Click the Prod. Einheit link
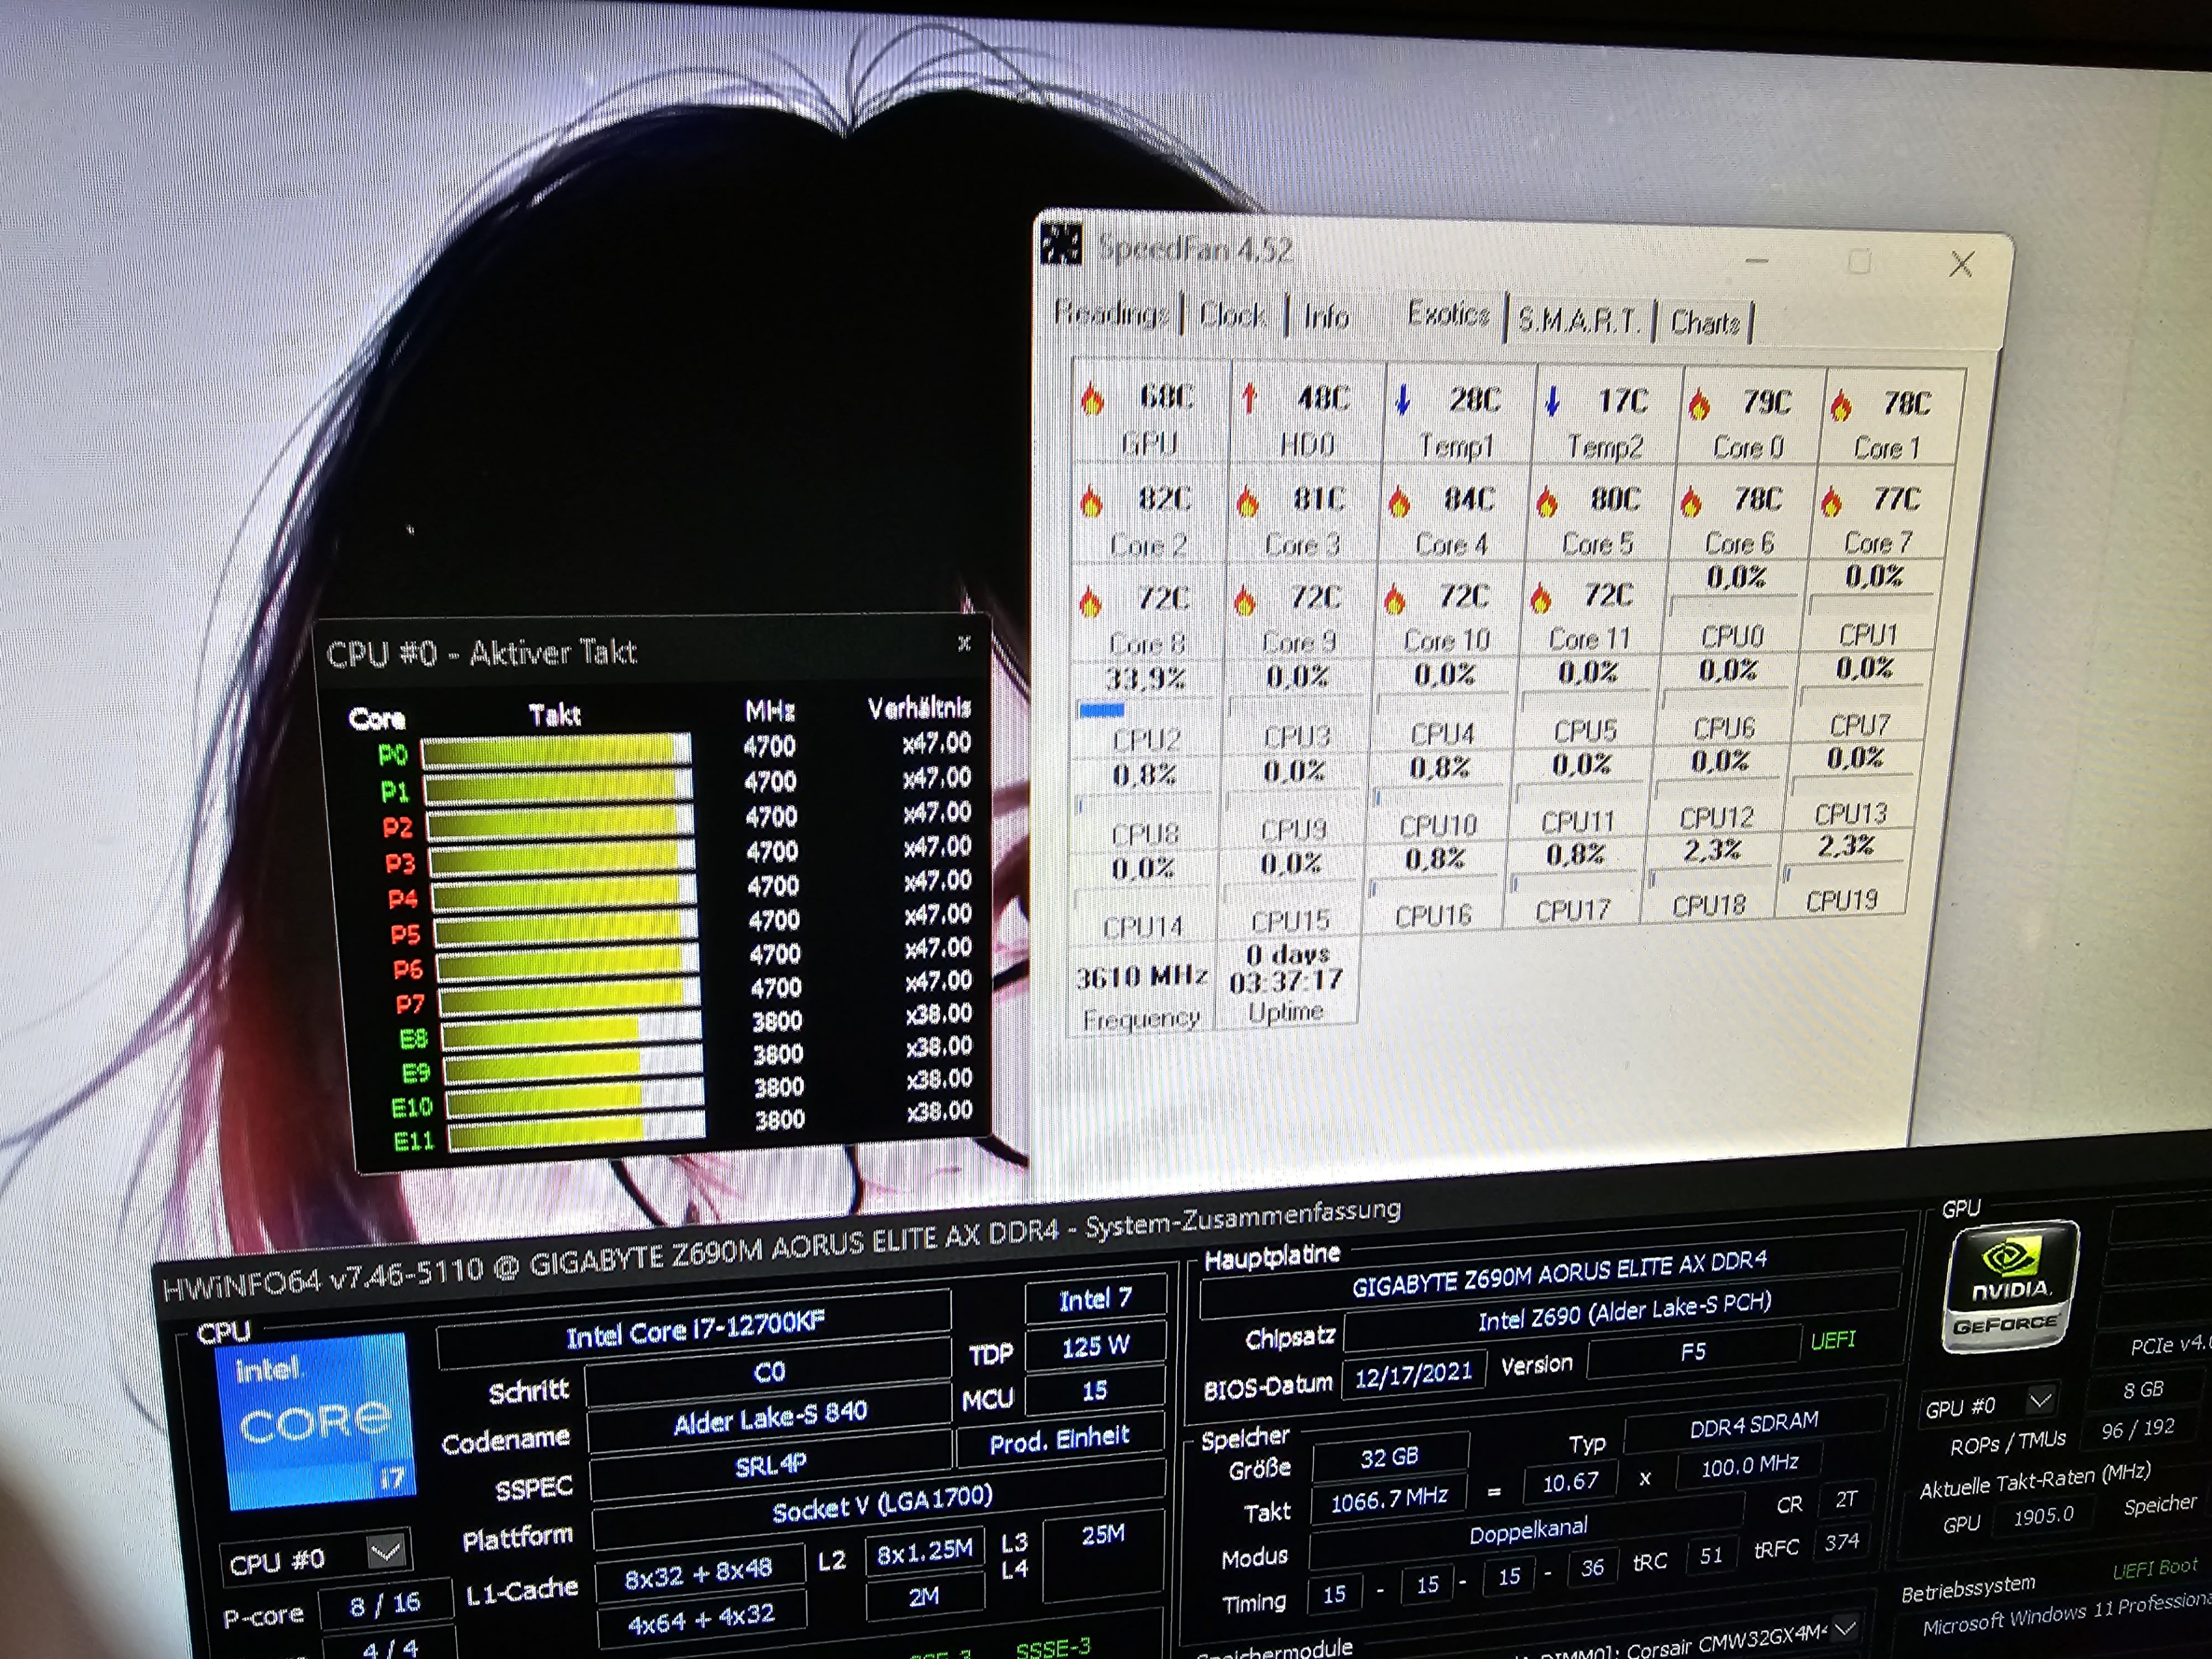 click(1059, 1440)
